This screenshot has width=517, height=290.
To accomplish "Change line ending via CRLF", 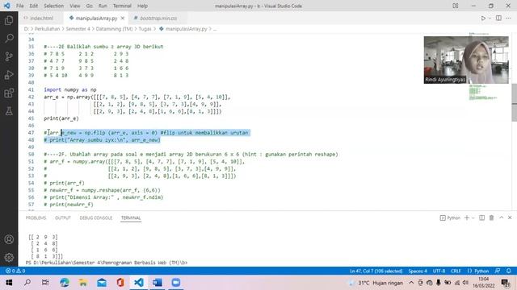I will [x=456, y=271].
